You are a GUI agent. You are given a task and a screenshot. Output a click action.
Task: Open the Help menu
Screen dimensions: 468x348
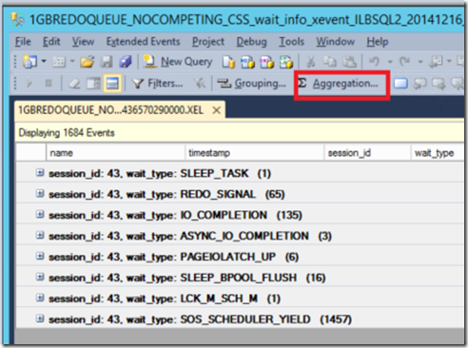tap(378, 42)
